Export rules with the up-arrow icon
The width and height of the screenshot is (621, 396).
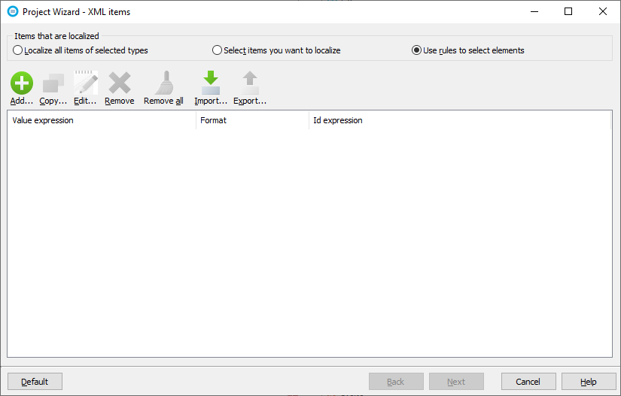tap(250, 83)
